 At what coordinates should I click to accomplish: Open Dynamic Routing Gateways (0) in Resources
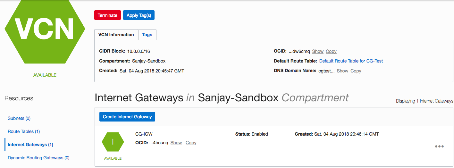(38, 158)
